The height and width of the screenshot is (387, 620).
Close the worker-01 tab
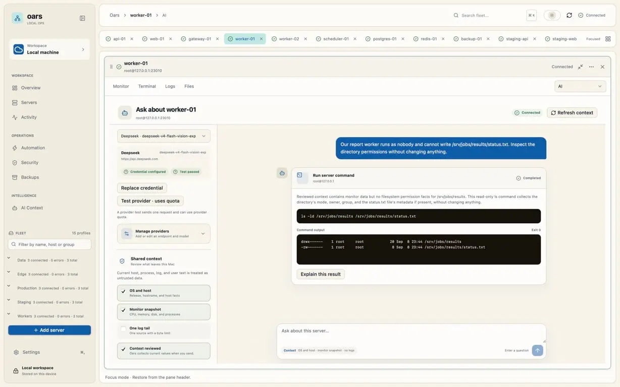(x=261, y=39)
